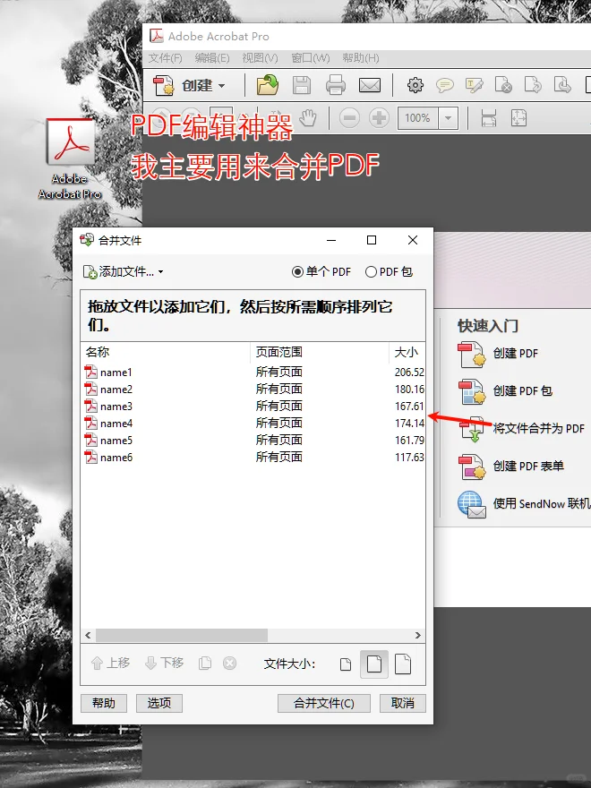Choose the default file size icon
Screen dimensions: 591x788
tap(374, 664)
